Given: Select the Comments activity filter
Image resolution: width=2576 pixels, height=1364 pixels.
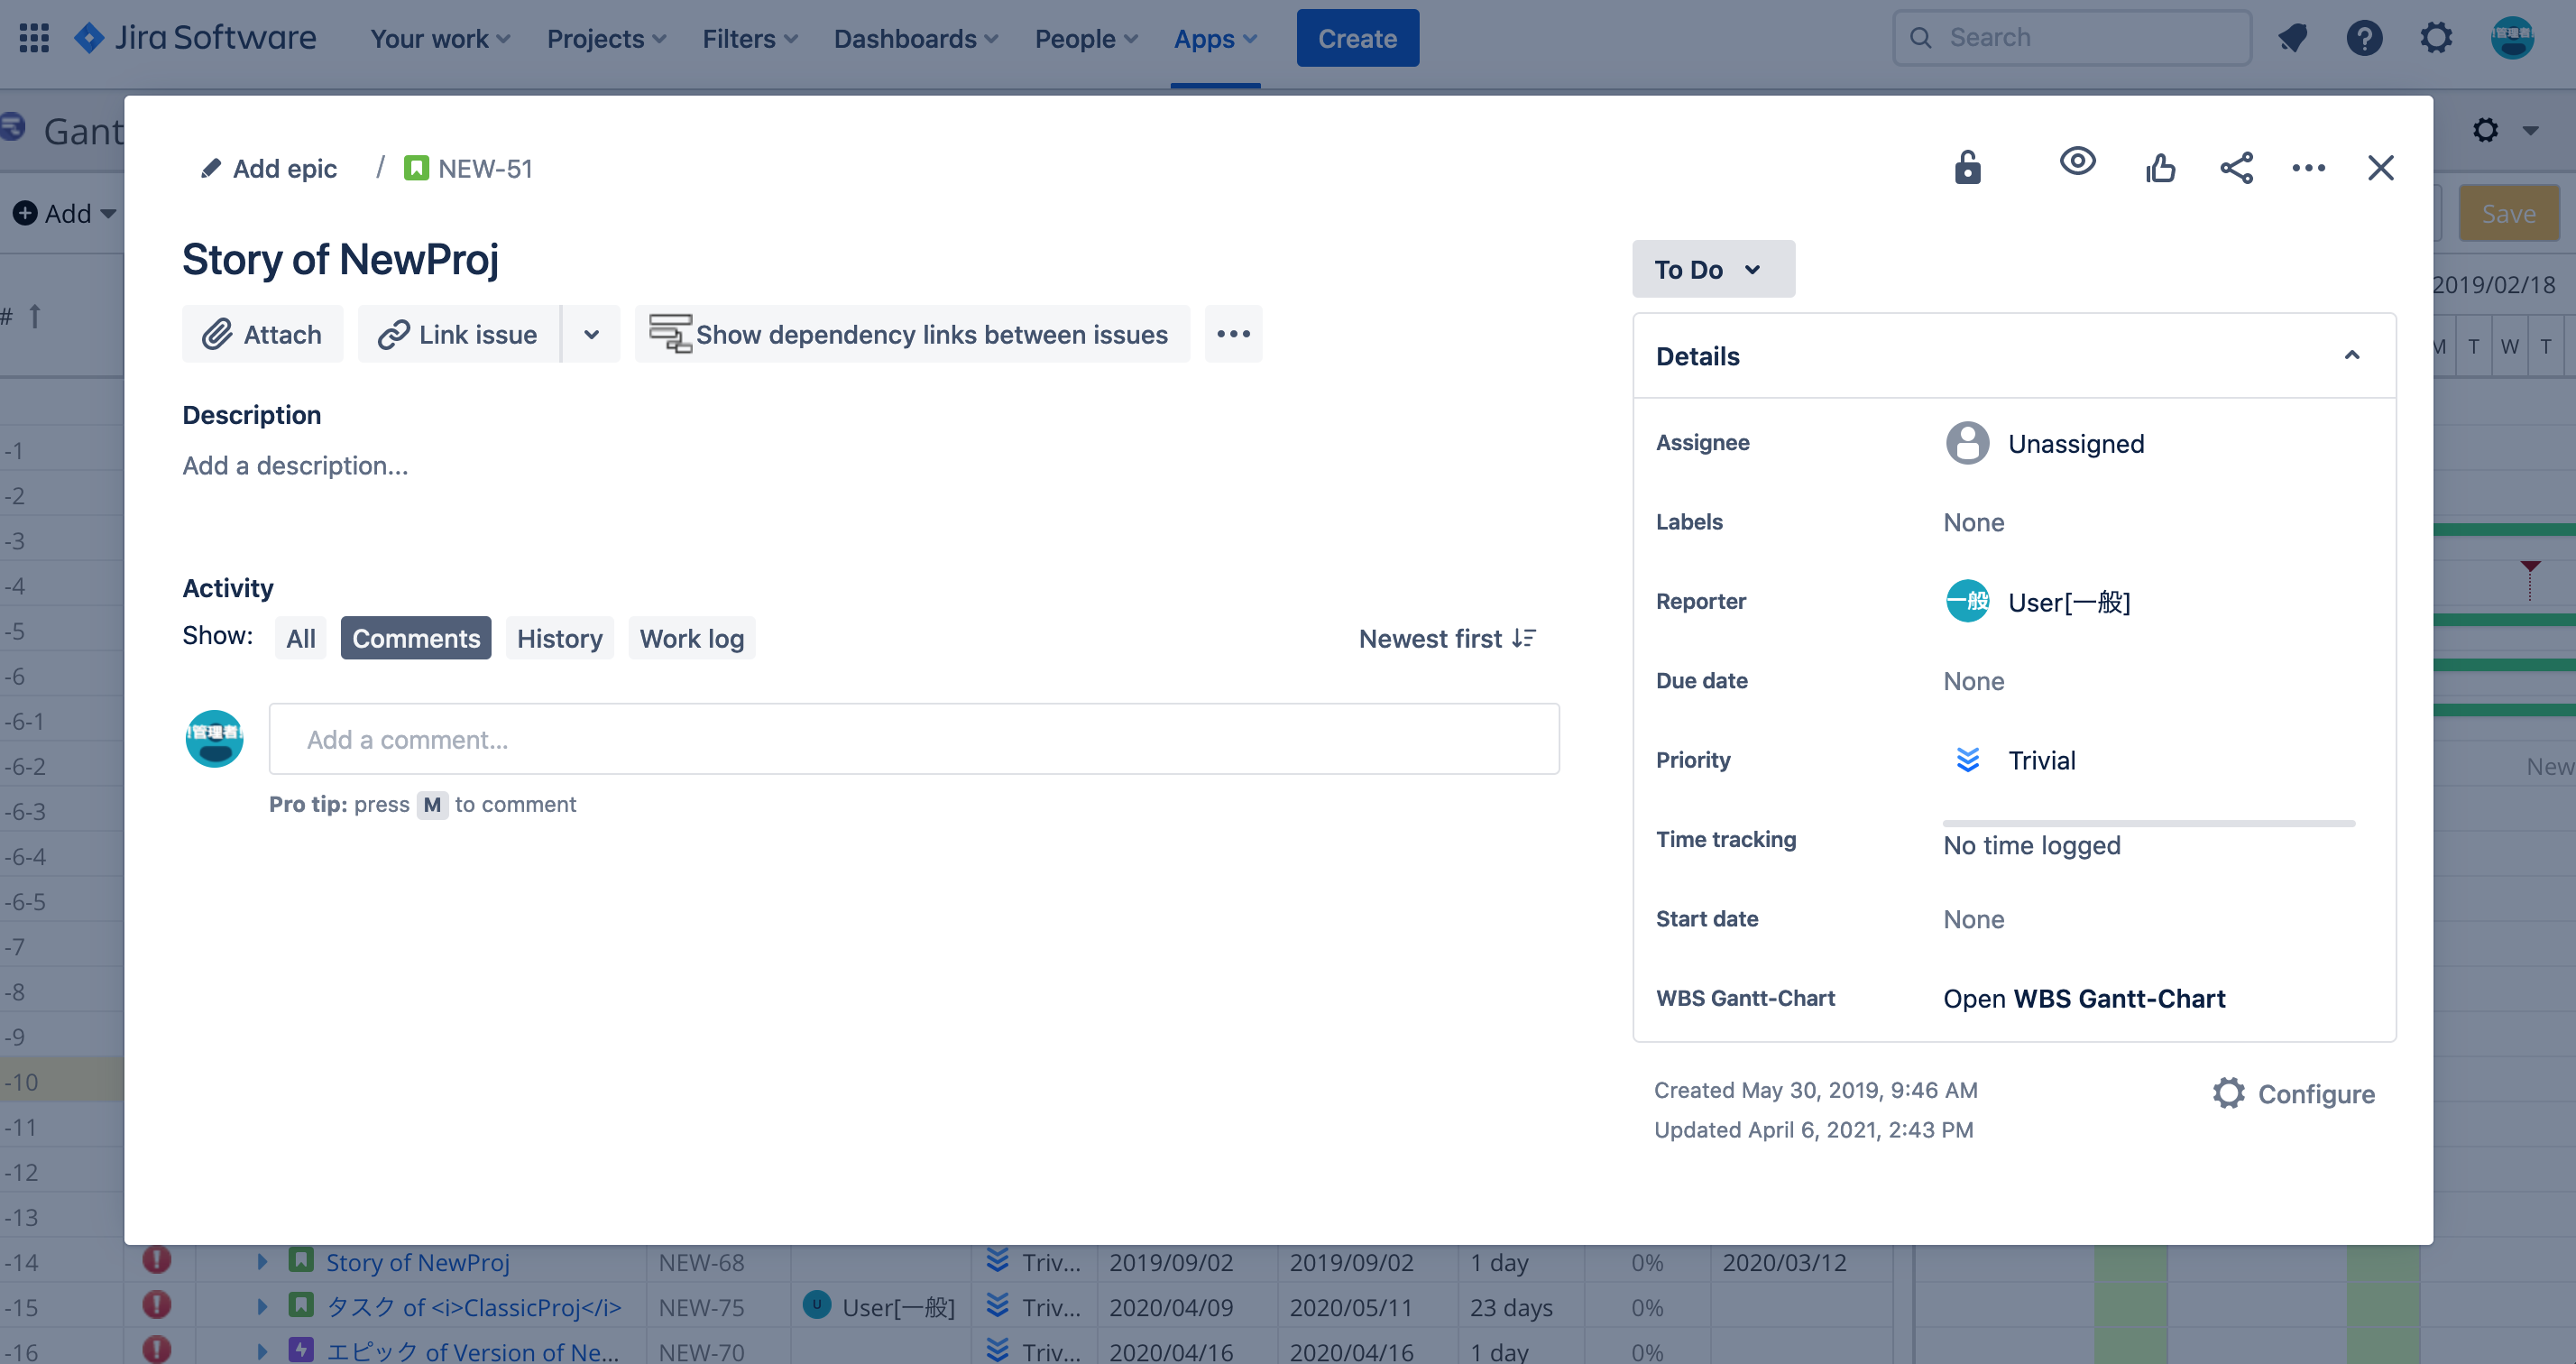Looking at the screenshot, I should (415, 638).
